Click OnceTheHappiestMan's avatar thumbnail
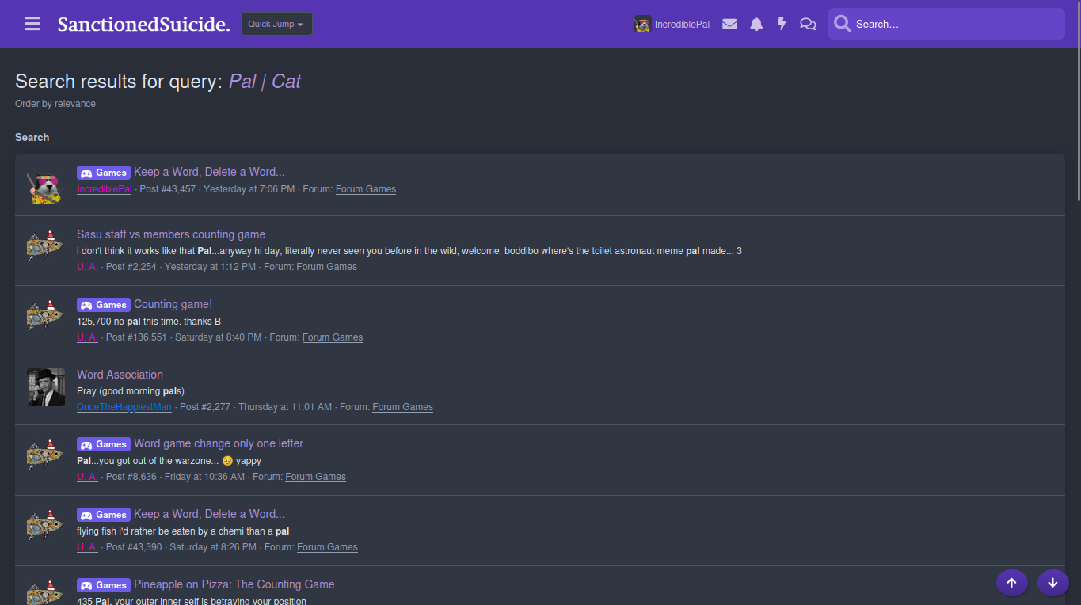Screen dimensions: 1081x605 [46, 387]
